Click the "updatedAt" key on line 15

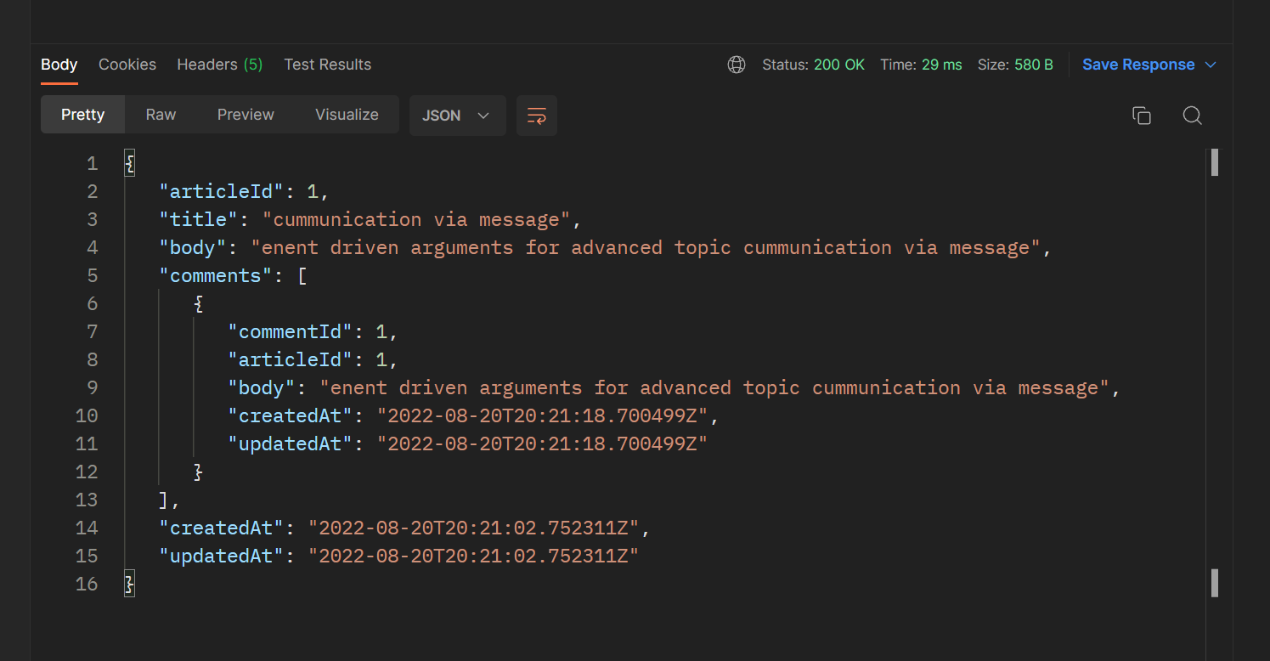(222, 556)
